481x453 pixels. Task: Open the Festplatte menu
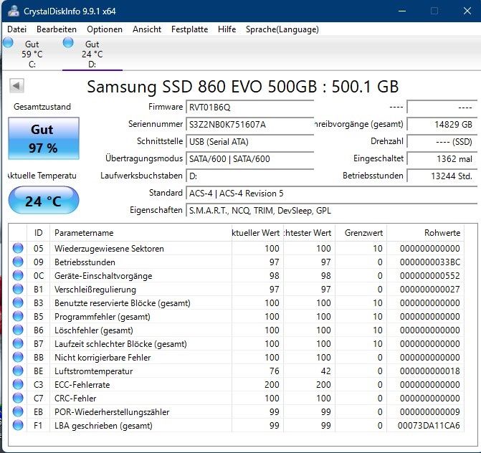pos(189,29)
